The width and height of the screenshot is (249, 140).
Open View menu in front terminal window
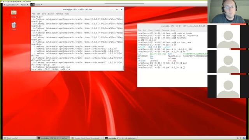pos(44,14)
